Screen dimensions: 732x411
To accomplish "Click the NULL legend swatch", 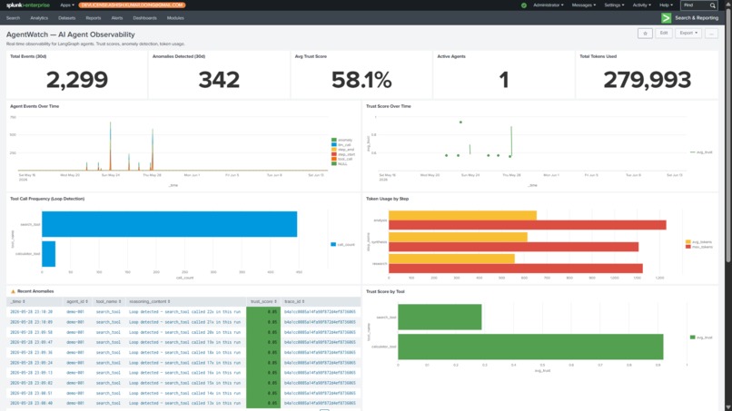I will 334,163.
